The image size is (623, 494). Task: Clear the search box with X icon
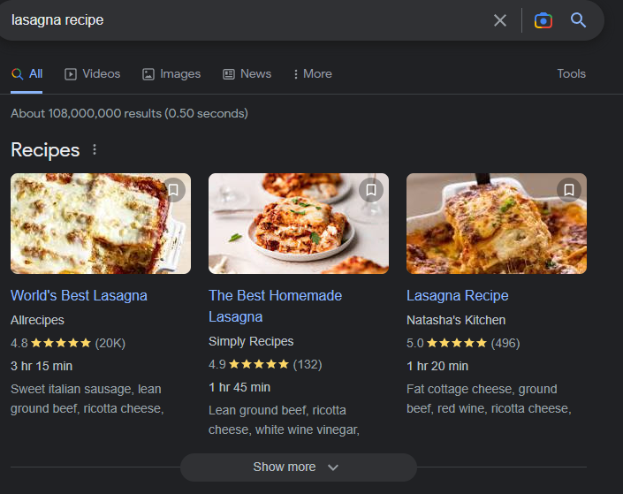500,20
